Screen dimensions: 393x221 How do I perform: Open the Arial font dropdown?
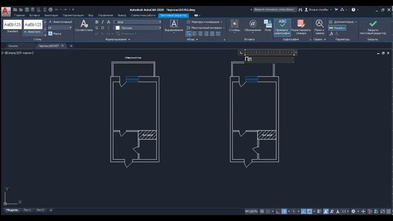tap(138, 22)
